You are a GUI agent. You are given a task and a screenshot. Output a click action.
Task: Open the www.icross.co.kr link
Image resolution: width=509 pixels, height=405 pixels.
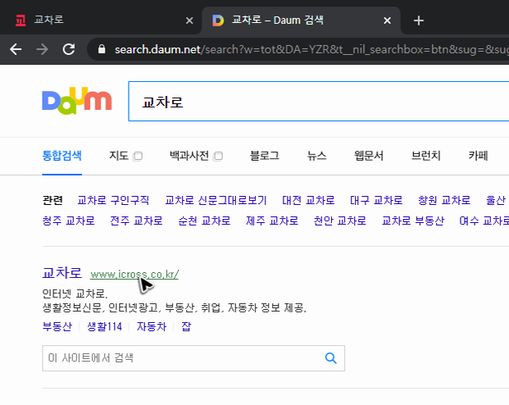(134, 275)
